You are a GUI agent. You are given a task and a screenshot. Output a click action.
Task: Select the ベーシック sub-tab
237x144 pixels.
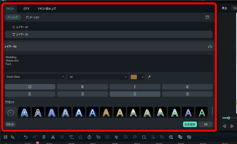(13, 17)
